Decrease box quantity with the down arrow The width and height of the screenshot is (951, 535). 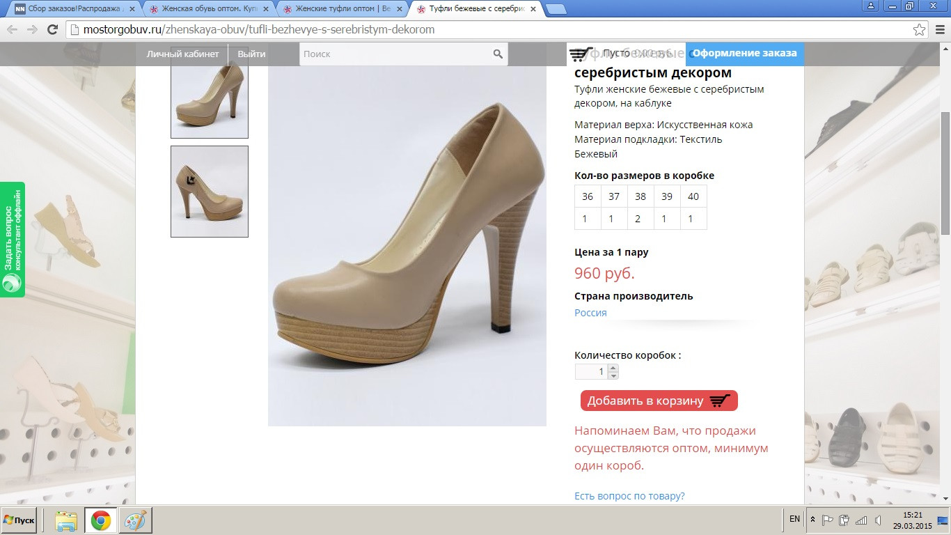(x=613, y=376)
